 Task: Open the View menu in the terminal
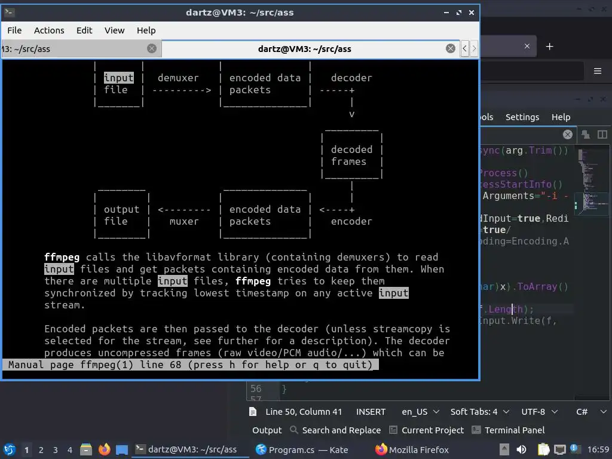(x=114, y=30)
